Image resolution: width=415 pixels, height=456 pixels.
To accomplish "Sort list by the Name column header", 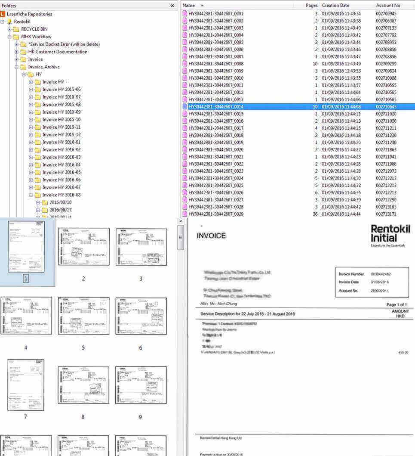I will pos(189,5).
